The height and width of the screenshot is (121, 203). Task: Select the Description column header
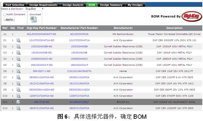coord(174,28)
